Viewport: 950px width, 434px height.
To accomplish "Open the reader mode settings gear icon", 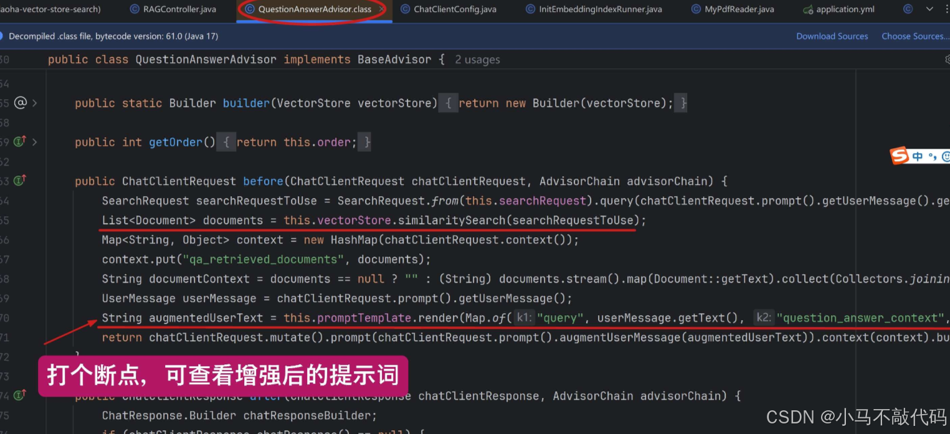I will coord(947,59).
